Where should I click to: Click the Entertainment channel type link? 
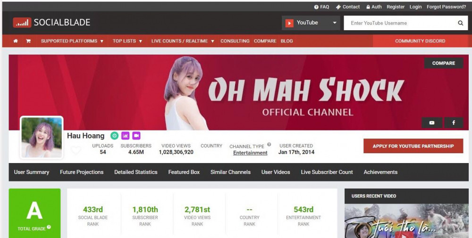[x=250, y=153]
